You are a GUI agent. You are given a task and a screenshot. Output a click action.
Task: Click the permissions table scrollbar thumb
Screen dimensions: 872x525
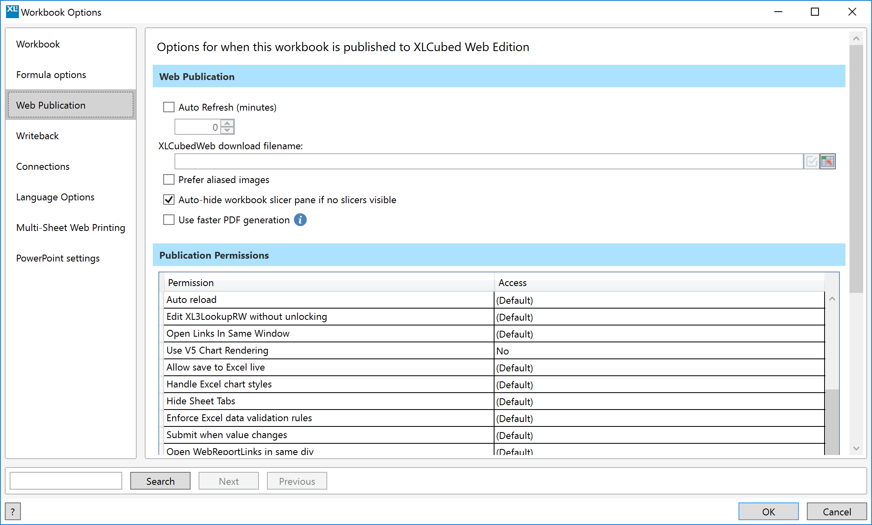click(832, 422)
